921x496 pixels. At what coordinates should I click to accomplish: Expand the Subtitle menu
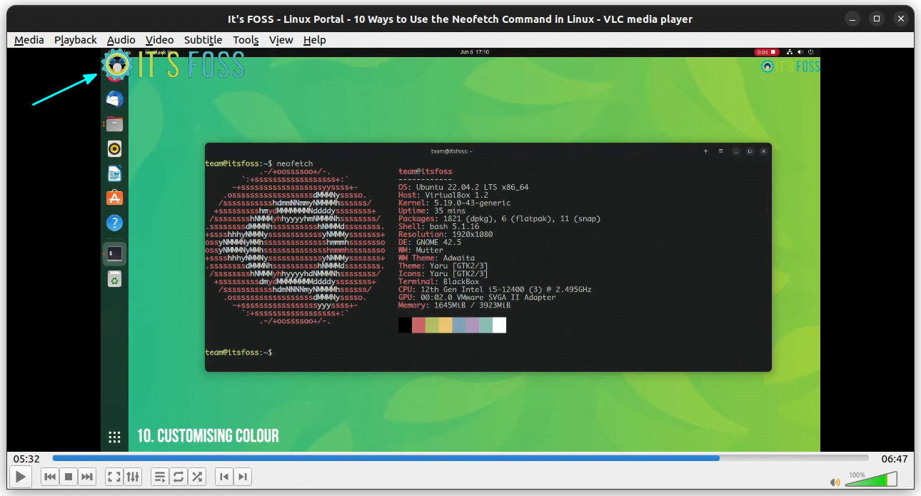203,40
